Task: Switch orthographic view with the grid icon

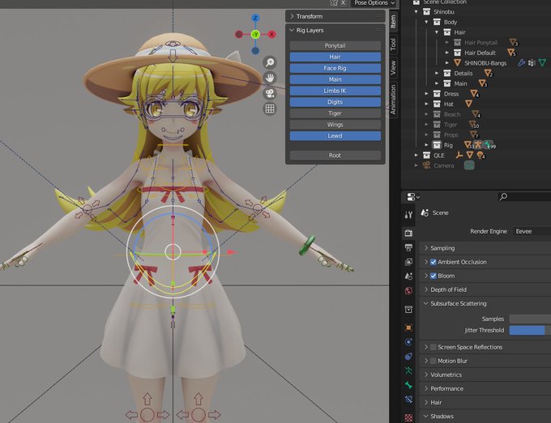Action: point(270,108)
